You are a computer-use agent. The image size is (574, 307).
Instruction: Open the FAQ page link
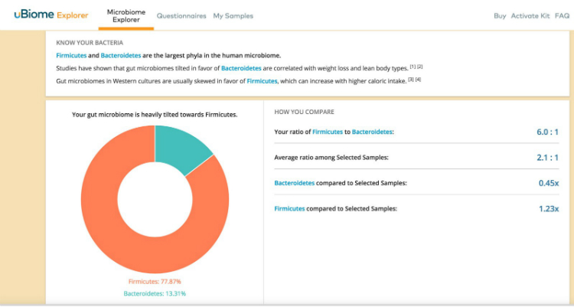[x=562, y=15]
